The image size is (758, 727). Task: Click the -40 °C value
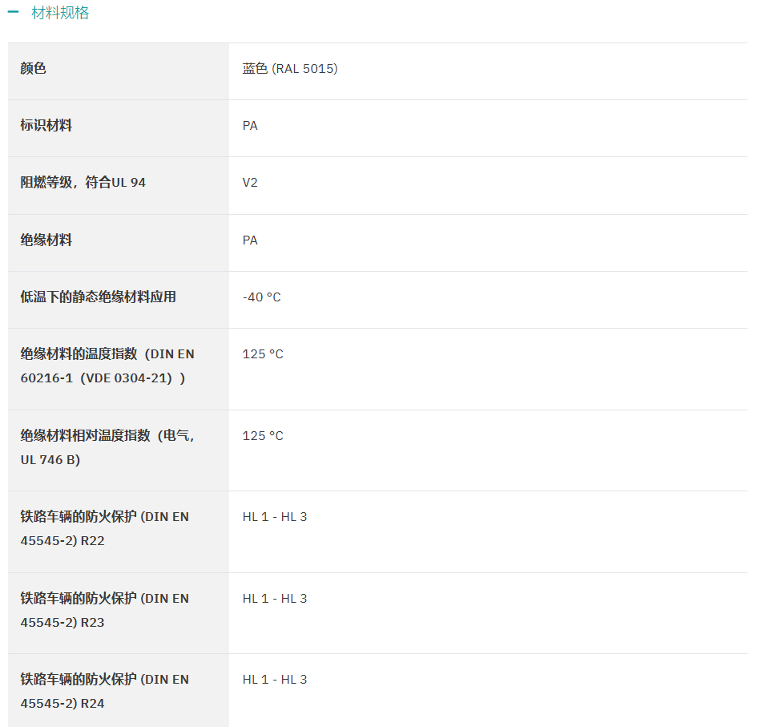pyautogui.click(x=261, y=297)
